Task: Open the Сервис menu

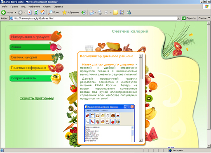Action: [x=47, y=7]
